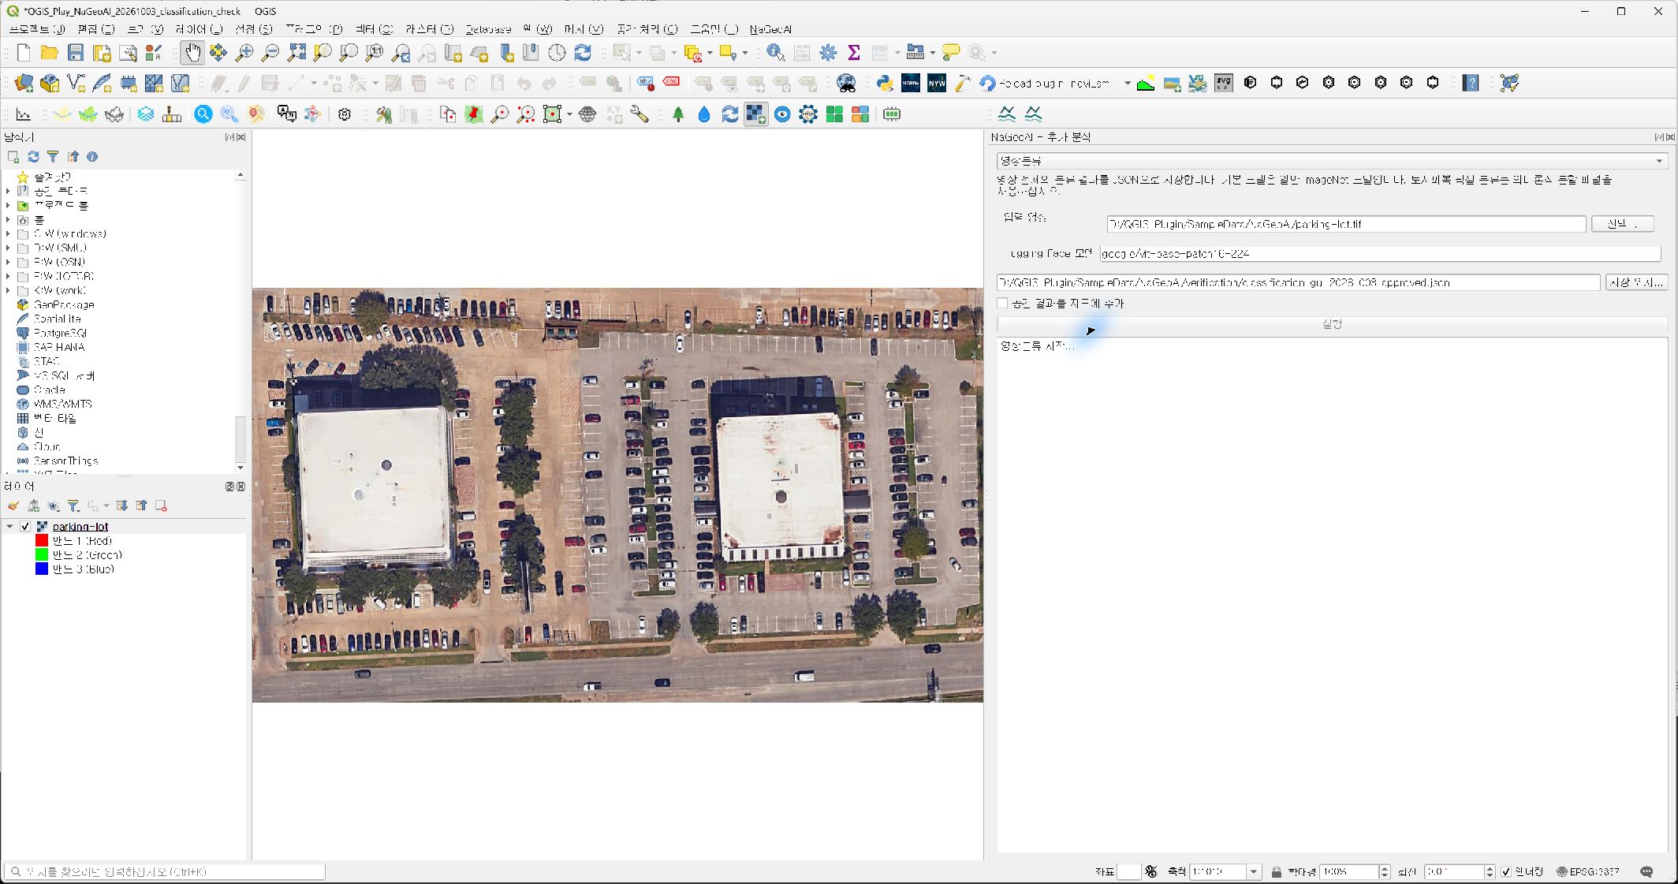Open the NaGeoAI menu
Viewport: 1678px width, 884px height.
coord(770,29)
